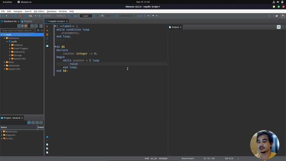Click the SQL toolbar button
Image resolution: width=286 pixels, height=161 pixels.
coord(29,16)
